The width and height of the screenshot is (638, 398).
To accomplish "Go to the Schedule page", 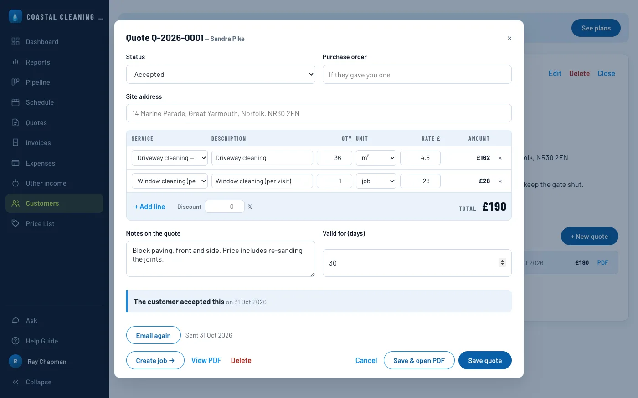I will coord(40,102).
